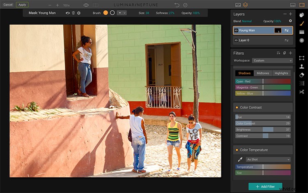The width and height of the screenshot is (308, 193).
Task: Select the Denoise tool icon
Action: click(302, 84)
